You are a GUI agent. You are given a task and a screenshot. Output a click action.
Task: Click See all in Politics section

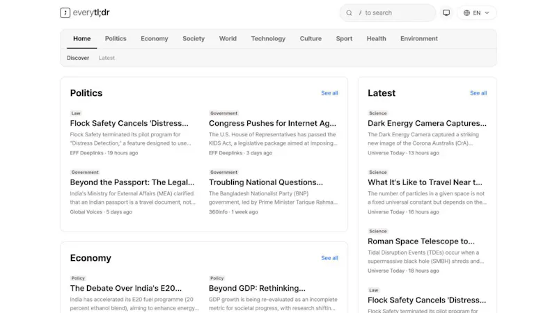pos(329,93)
